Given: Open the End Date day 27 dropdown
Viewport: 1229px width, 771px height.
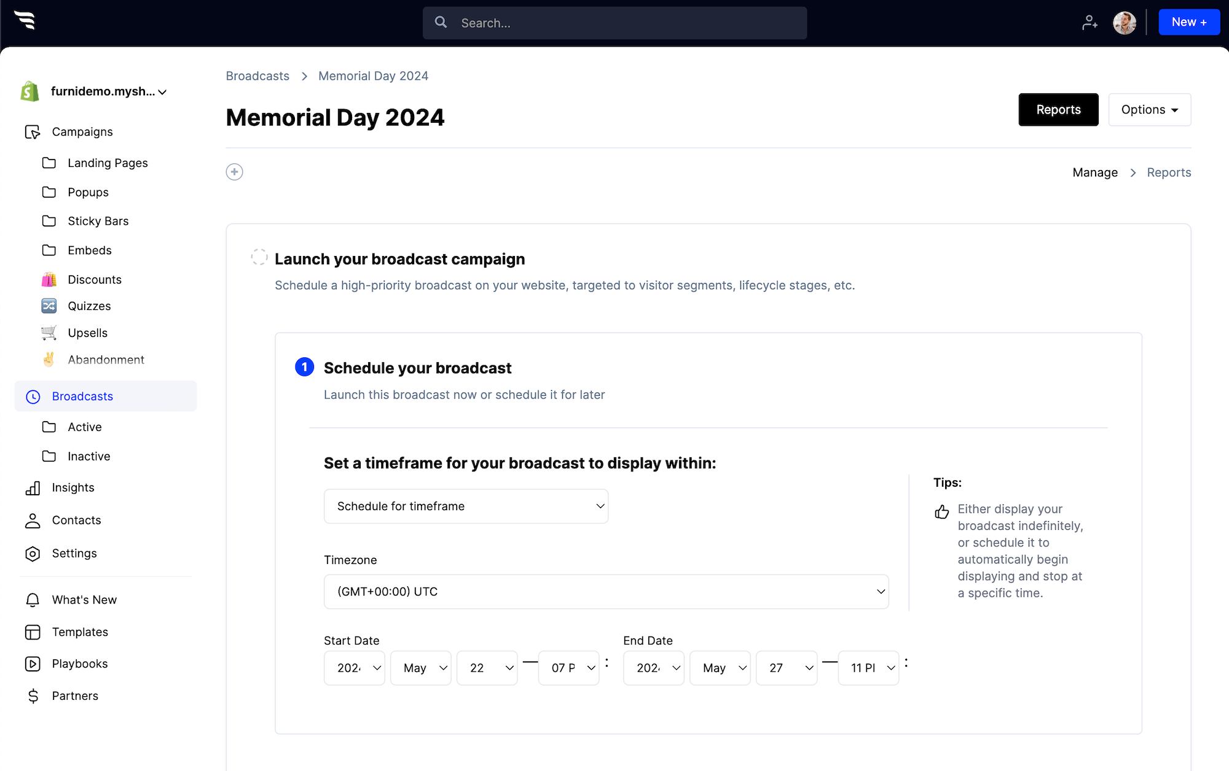Looking at the screenshot, I should (x=786, y=668).
